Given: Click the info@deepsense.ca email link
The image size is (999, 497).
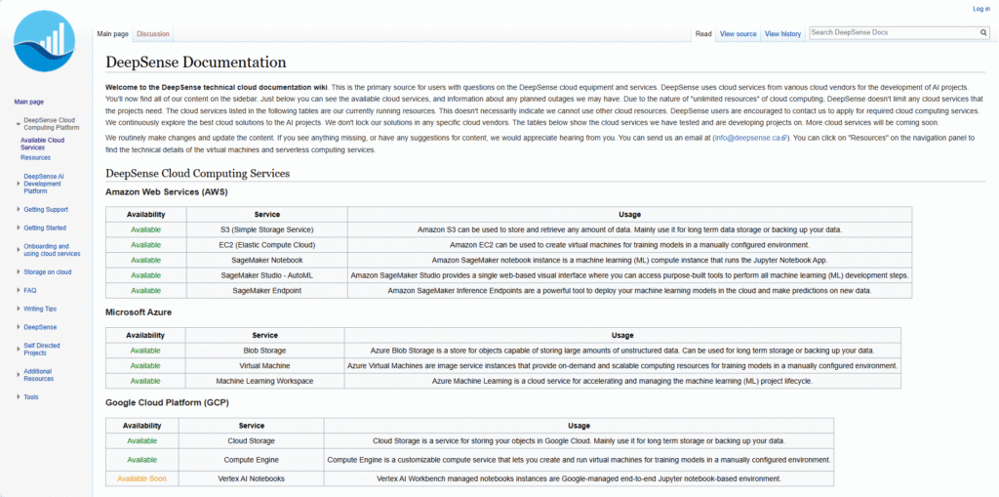Looking at the screenshot, I should coord(747,139).
